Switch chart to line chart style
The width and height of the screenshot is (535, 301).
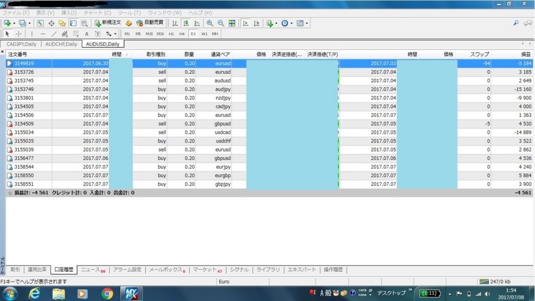[197, 23]
